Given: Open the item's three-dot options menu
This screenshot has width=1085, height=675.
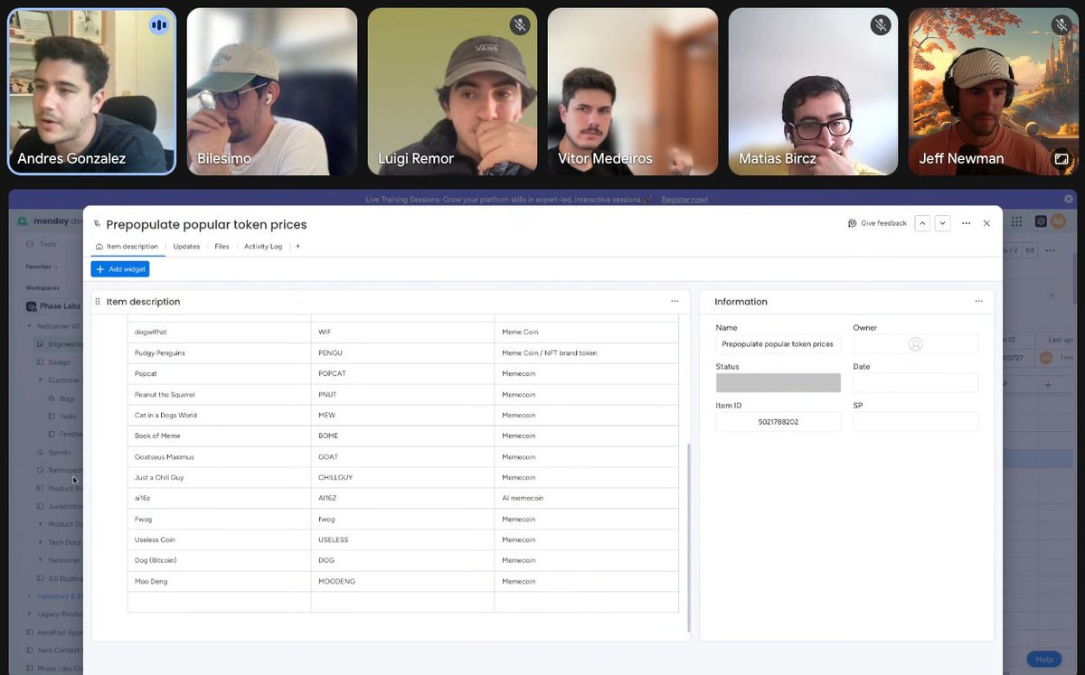Looking at the screenshot, I should pyautogui.click(x=967, y=223).
